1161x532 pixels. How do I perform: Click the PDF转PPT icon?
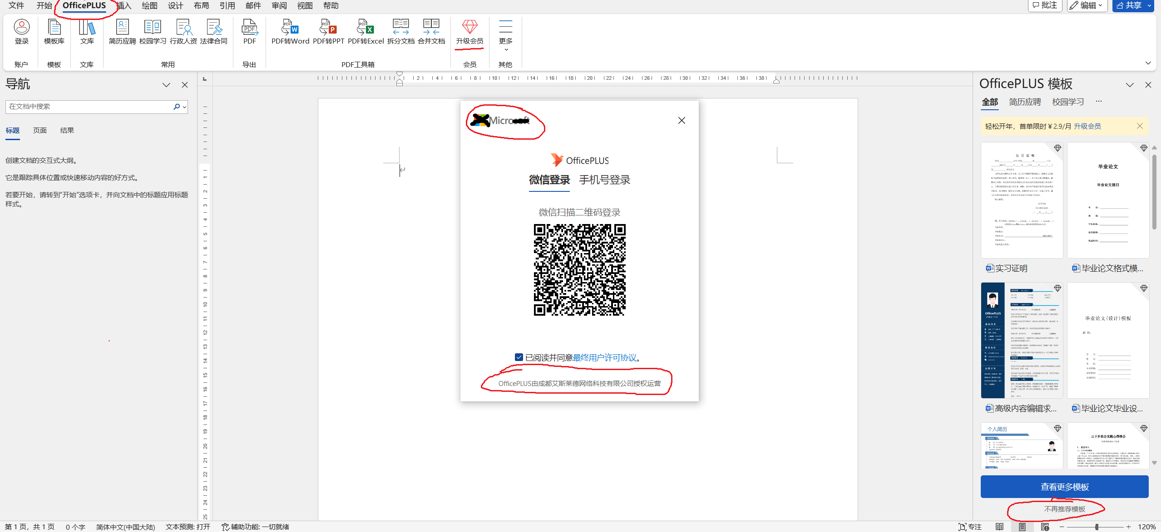tap(328, 28)
